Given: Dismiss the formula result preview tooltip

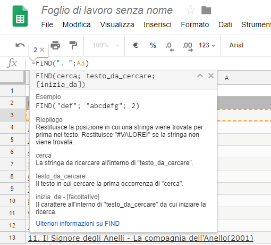Looking at the screenshot, I should pos(42,50).
